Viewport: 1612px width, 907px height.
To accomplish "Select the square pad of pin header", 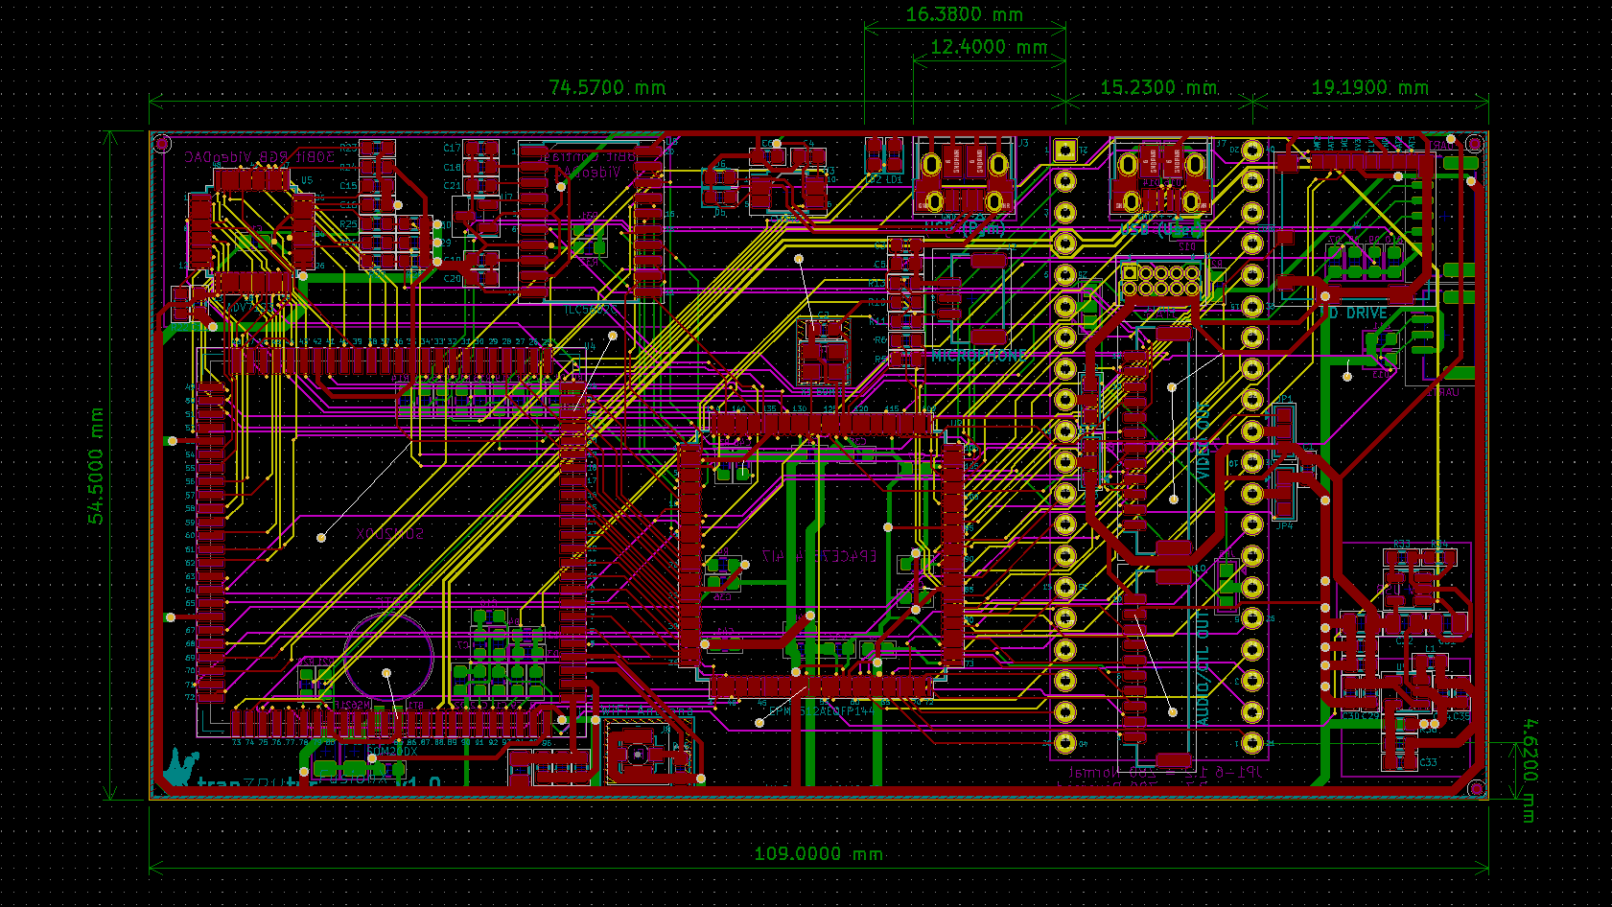I will 1065,151.
